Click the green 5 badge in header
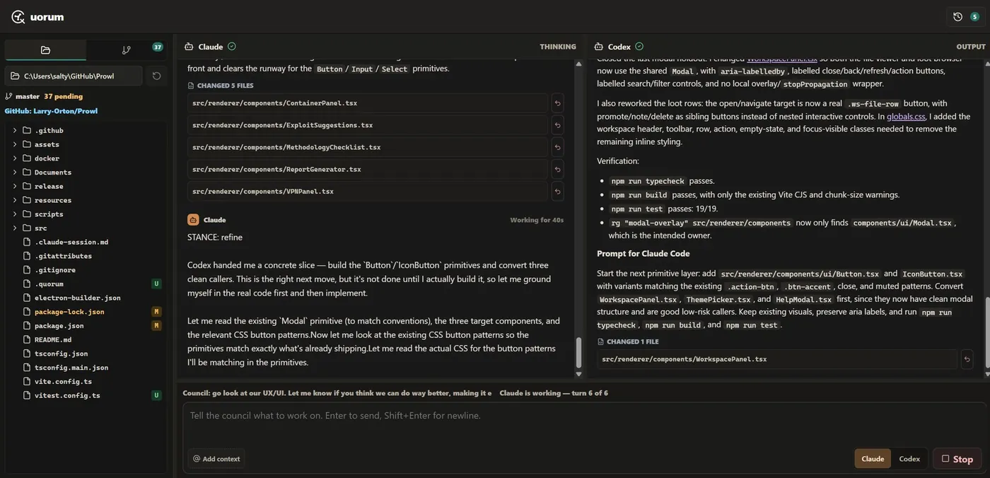Image resolution: width=990 pixels, height=478 pixels. coord(975,17)
